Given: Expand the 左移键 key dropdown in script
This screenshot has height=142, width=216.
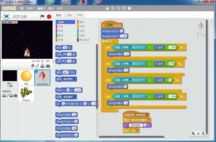Looking at the screenshot, I should click(130, 48).
